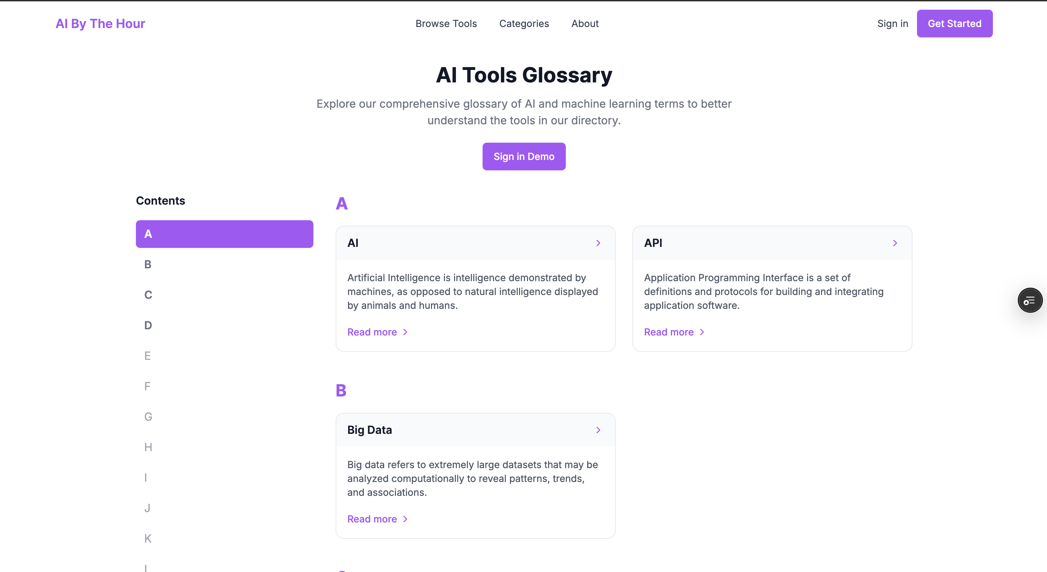The image size is (1047, 572).
Task: Click the Big Data card title
Action: [x=370, y=430]
